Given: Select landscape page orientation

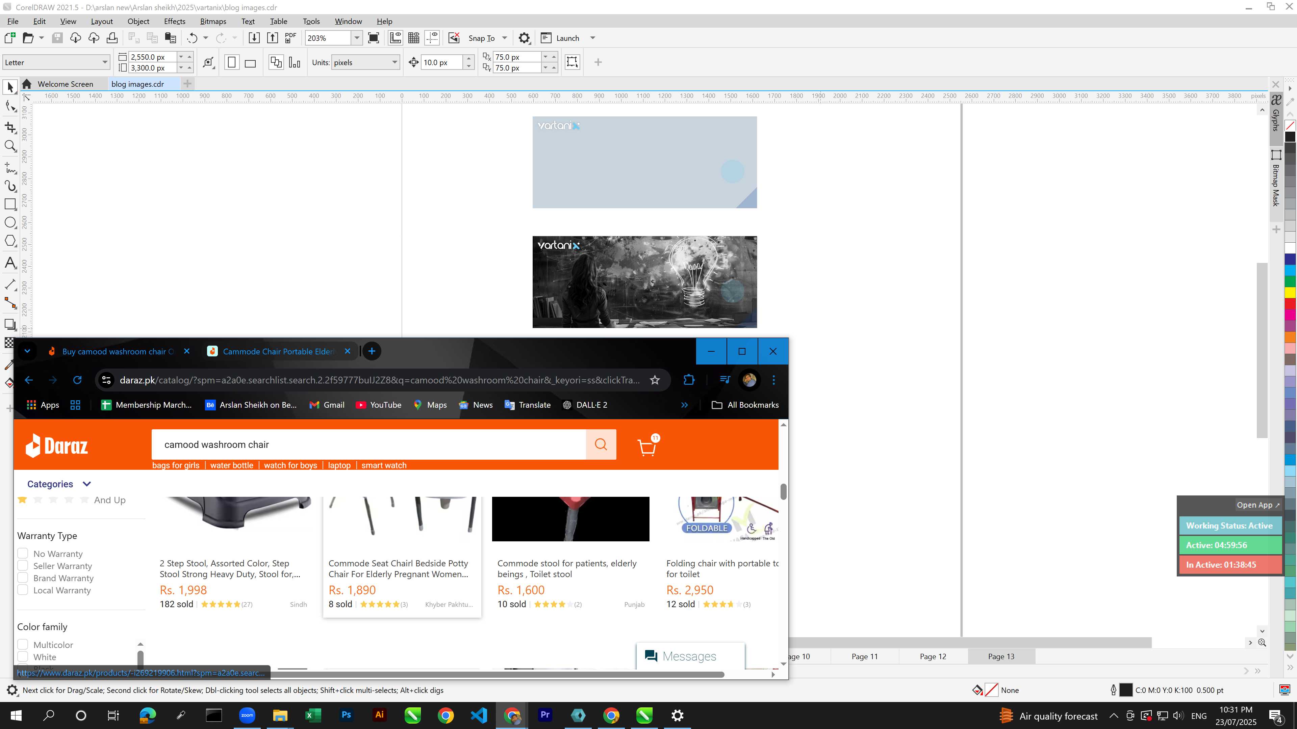Looking at the screenshot, I should pyautogui.click(x=250, y=62).
